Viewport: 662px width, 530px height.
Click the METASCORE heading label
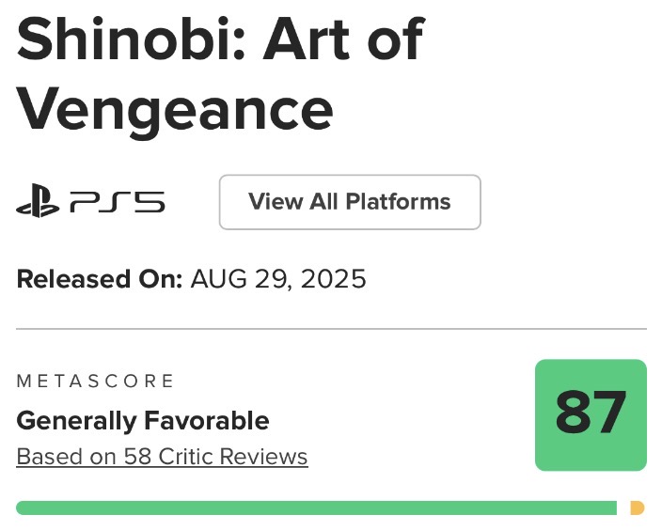coord(96,381)
